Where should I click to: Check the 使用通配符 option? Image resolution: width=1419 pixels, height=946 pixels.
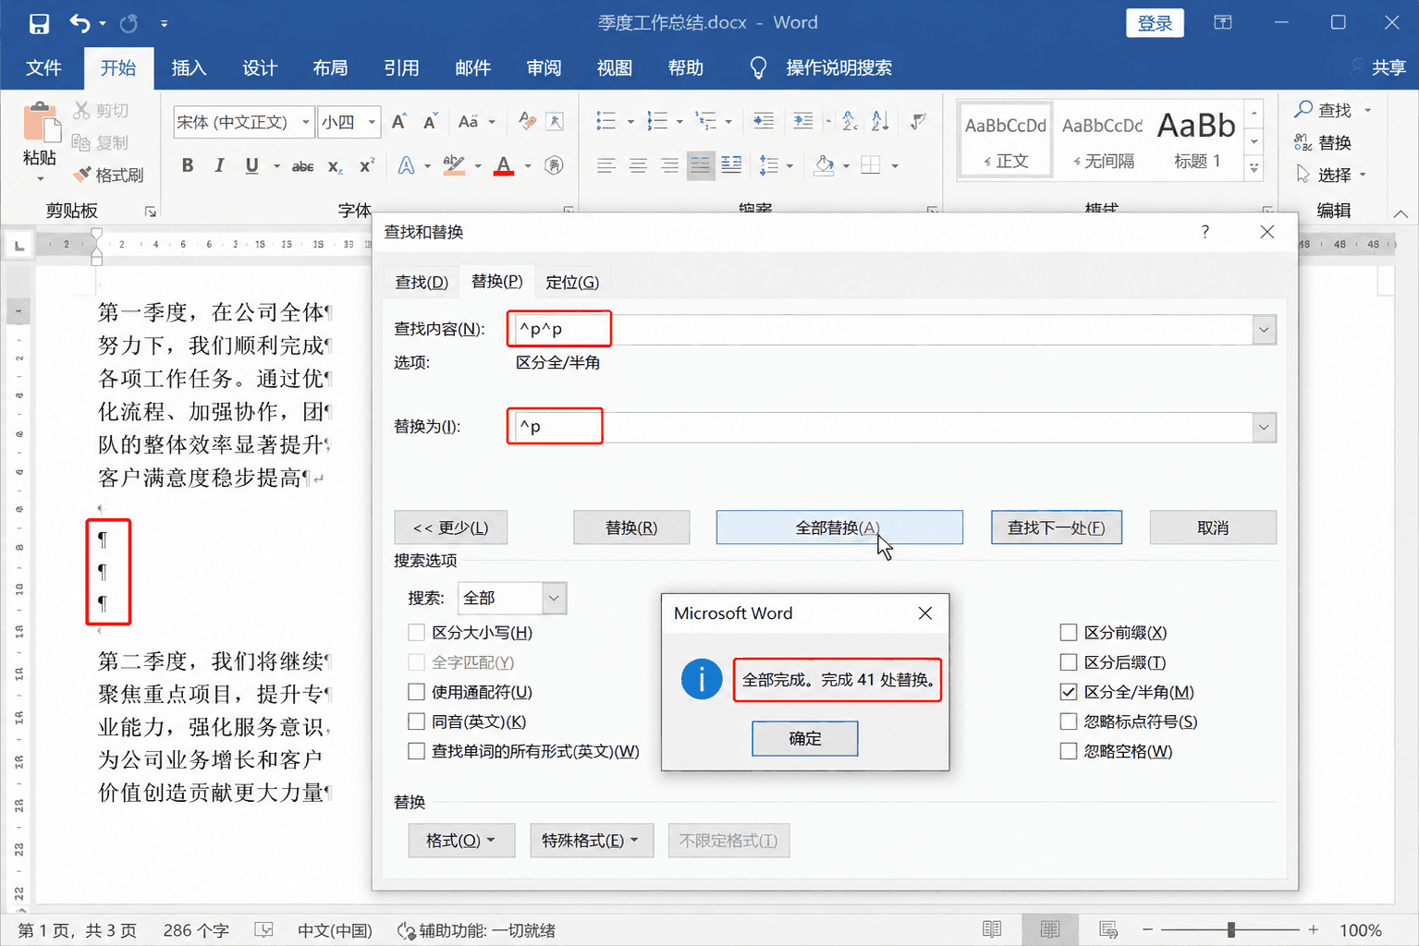(x=417, y=692)
